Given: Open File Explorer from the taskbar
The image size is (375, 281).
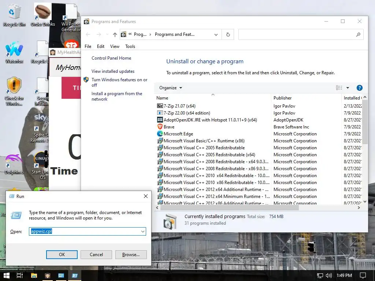Looking at the screenshot, I should coord(34,276).
